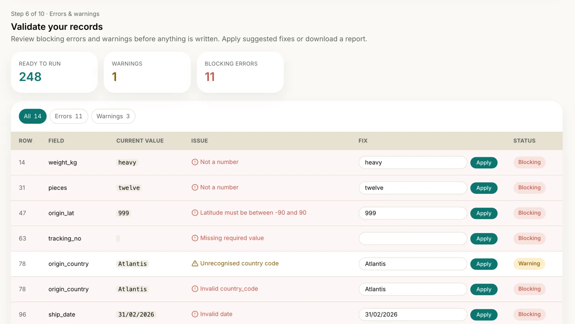Select the All 14 filter tab

(x=33, y=116)
